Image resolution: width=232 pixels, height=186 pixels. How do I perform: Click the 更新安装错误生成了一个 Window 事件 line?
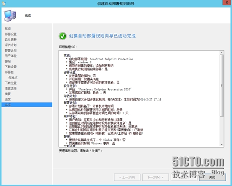(97, 140)
